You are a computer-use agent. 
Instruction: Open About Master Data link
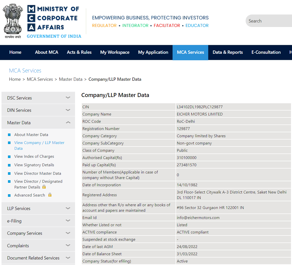tap(31, 135)
